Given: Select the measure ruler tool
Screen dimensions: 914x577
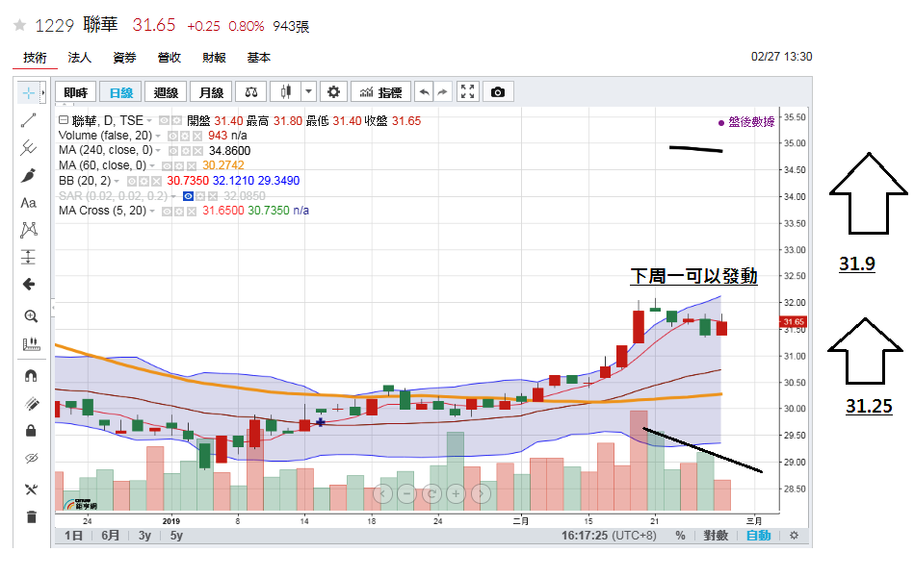Looking at the screenshot, I should click(x=30, y=344).
